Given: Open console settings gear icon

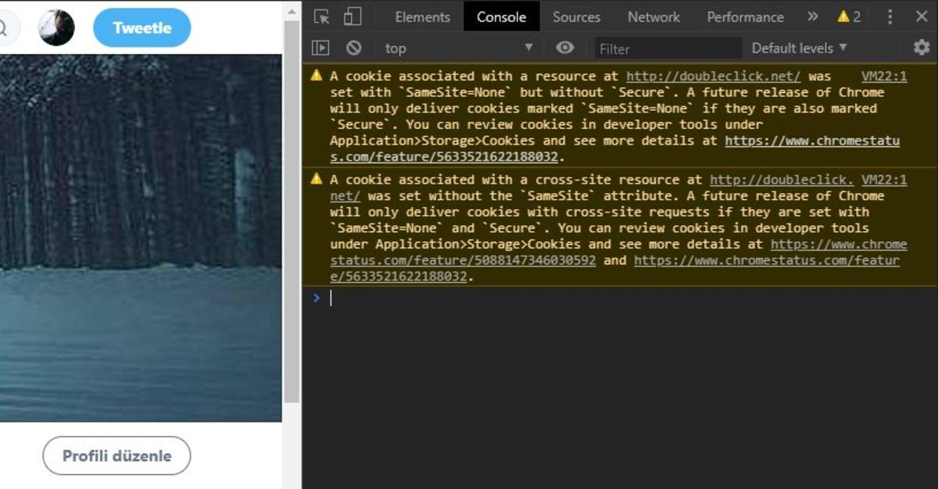Looking at the screenshot, I should (x=922, y=48).
